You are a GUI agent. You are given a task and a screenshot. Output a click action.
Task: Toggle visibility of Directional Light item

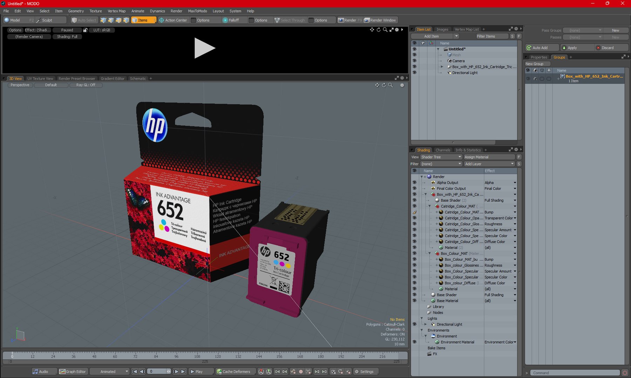(414, 73)
